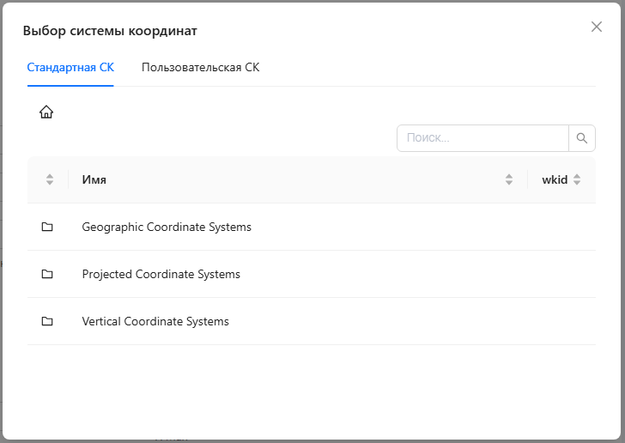Open the Пользовательская СК tab

pos(200,68)
